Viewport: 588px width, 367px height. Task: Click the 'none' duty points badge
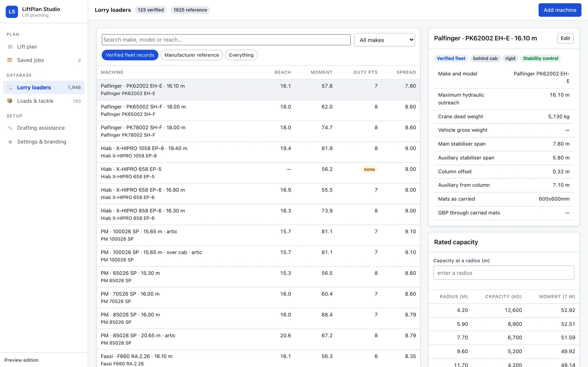tap(369, 169)
